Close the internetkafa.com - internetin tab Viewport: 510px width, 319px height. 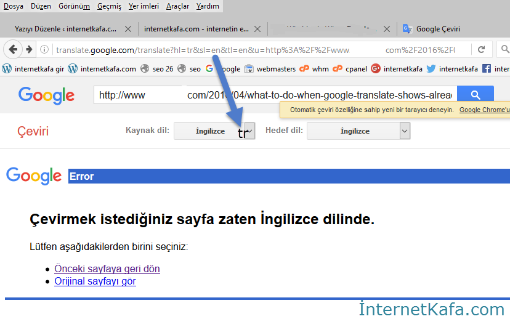click(257, 30)
